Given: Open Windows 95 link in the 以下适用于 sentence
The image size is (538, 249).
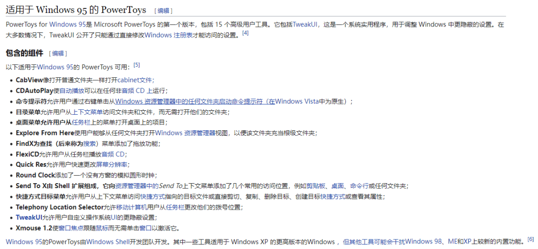Looking at the screenshot, I should click(x=54, y=67).
